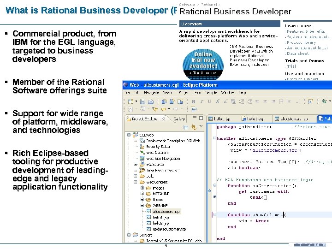Viewport: 332px width, 249px height.
Task: Click the Link with Editor icon
Action: coord(194,127)
